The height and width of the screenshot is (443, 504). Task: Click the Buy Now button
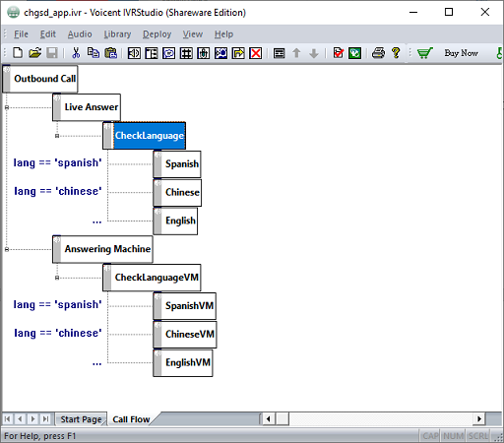tap(461, 53)
